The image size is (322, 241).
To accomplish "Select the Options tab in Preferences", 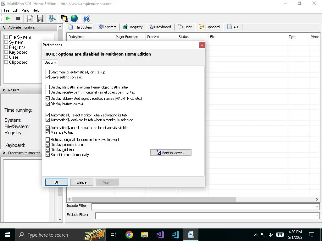I will pyautogui.click(x=50, y=62).
